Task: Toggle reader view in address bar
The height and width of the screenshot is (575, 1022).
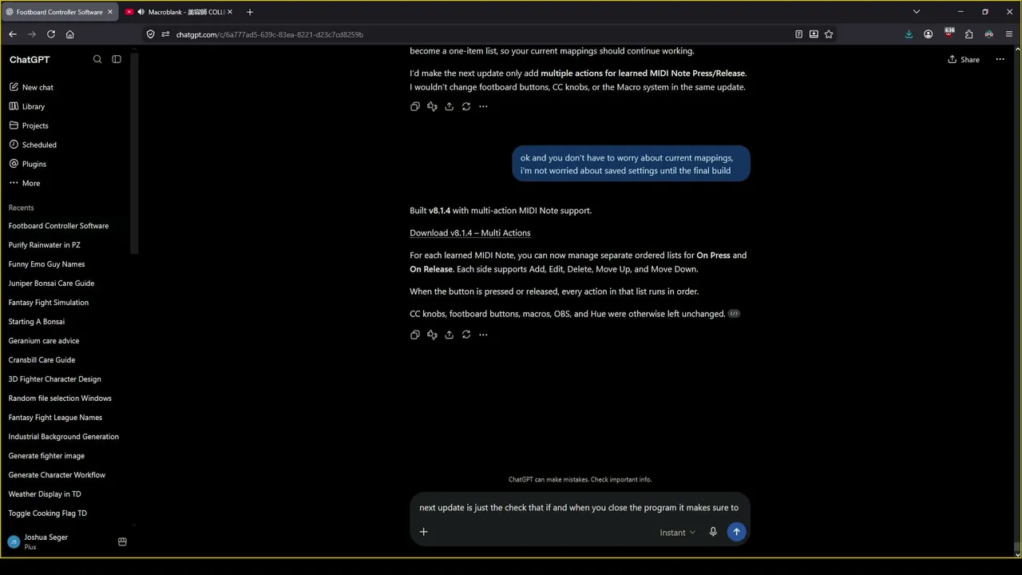Action: [x=798, y=34]
